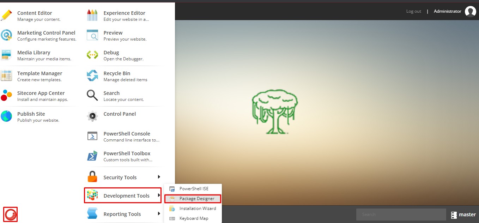Image resolution: width=479 pixels, height=223 pixels.
Task: Click the PowerShell ISE submenu icon
Action: pyautogui.click(x=172, y=189)
